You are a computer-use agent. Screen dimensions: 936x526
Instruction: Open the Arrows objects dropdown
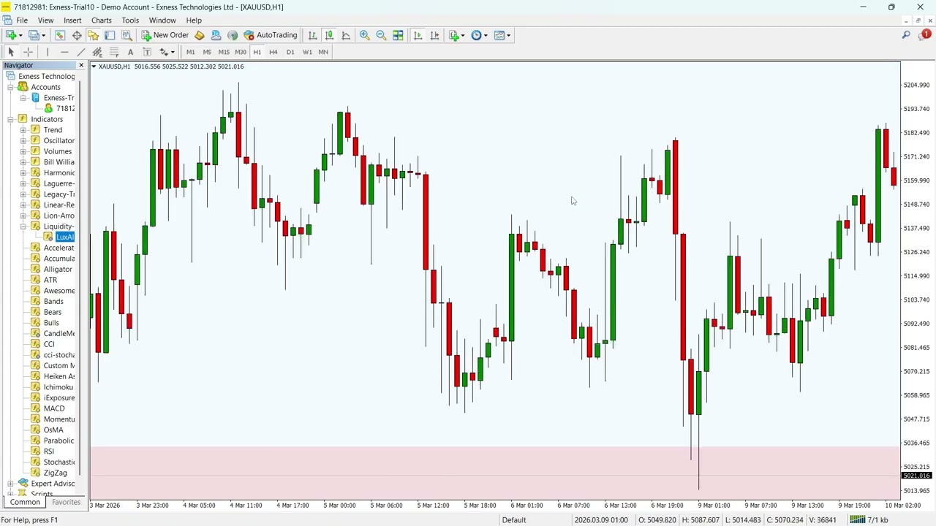coord(167,52)
